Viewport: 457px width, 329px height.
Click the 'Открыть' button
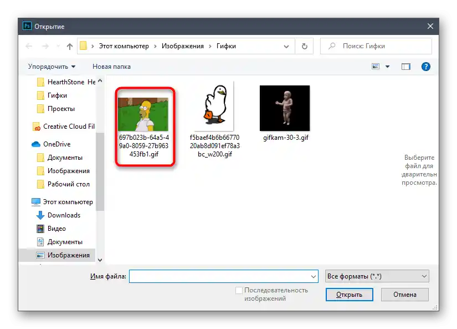tap(349, 295)
